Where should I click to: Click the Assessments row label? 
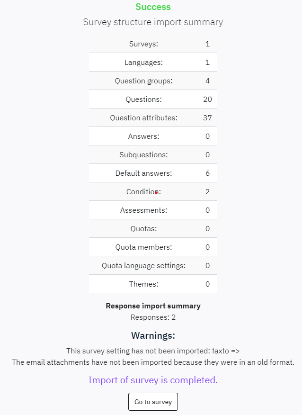click(143, 210)
